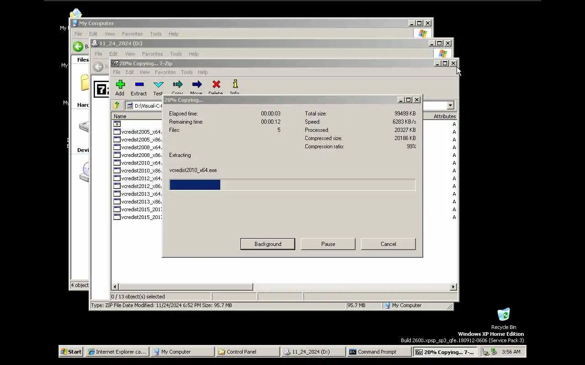Switch to My Computer taskbar item
The width and height of the screenshot is (585, 365).
coord(182,352)
